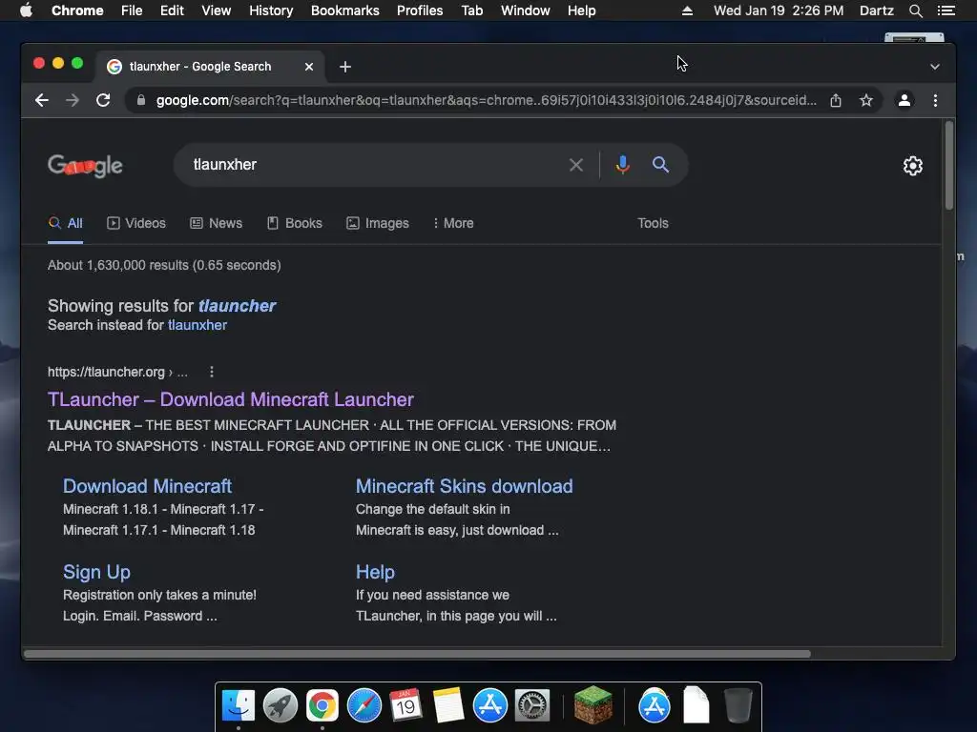Click the eject icon in menu bar
977x732 pixels.
687,10
